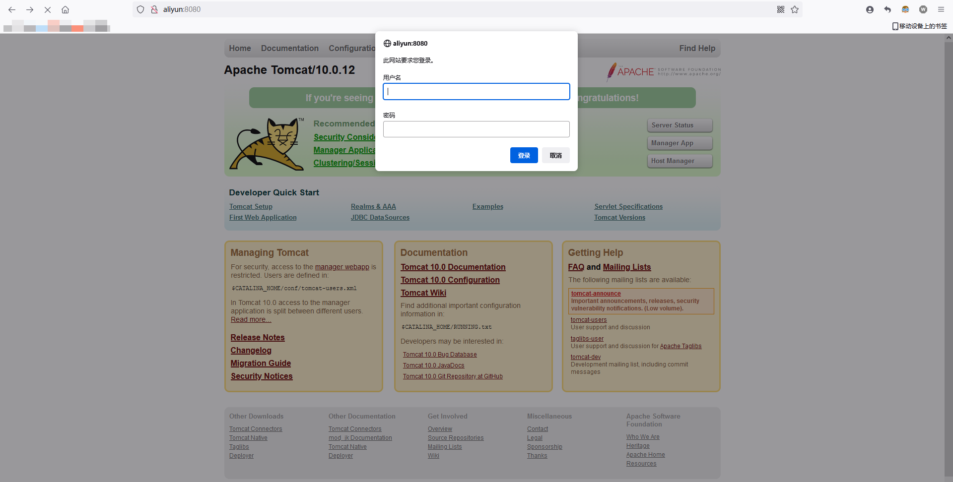Image resolution: width=953 pixels, height=482 pixels.
Task: Click the Host Manager button
Action: tap(680, 161)
